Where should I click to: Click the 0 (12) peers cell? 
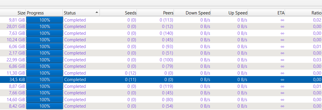pos(167,27)
